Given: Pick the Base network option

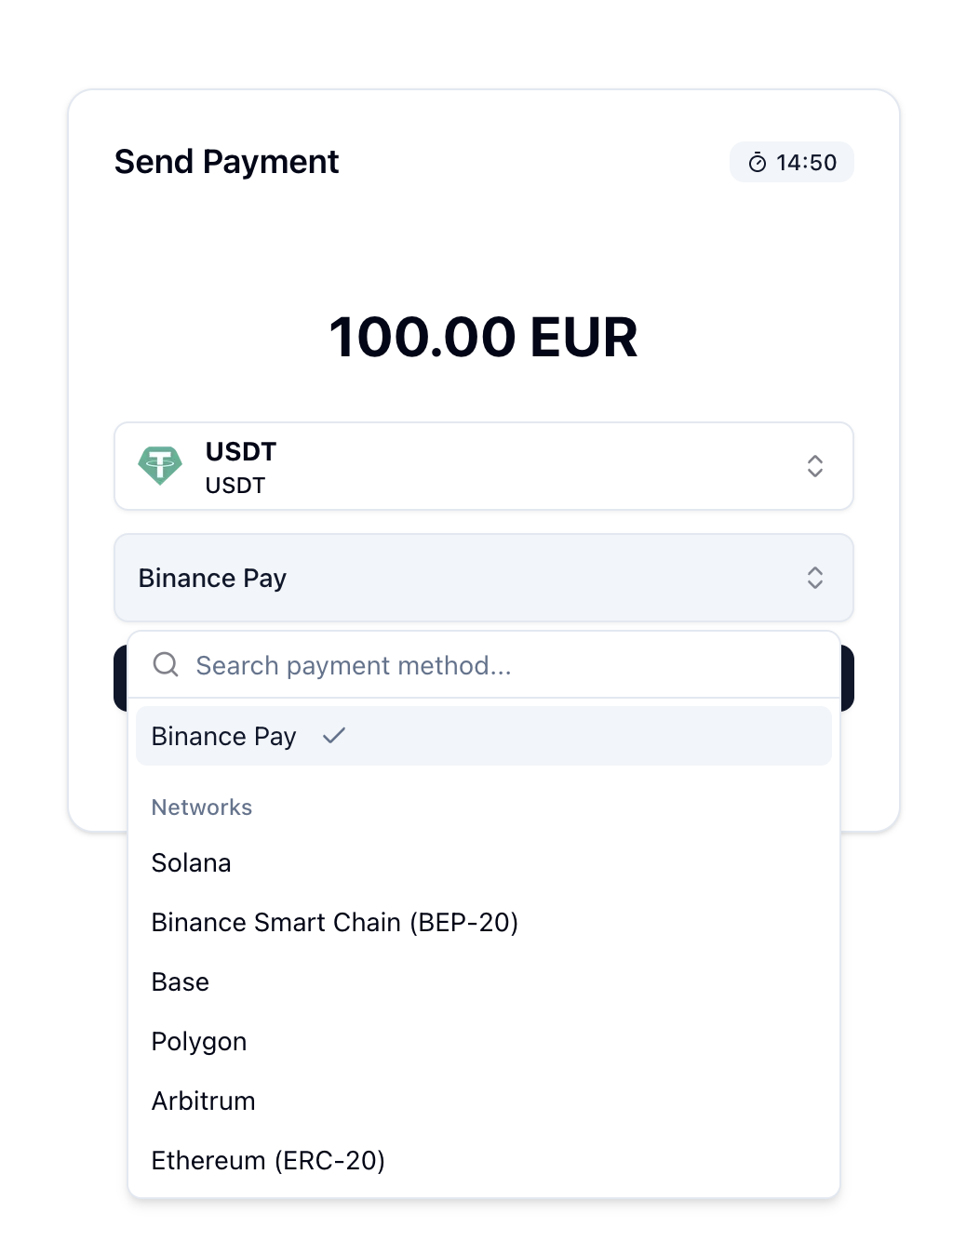Looking at the screenshot, I should 181,982.
